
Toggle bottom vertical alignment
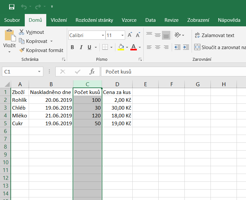(x=166, y=35)
